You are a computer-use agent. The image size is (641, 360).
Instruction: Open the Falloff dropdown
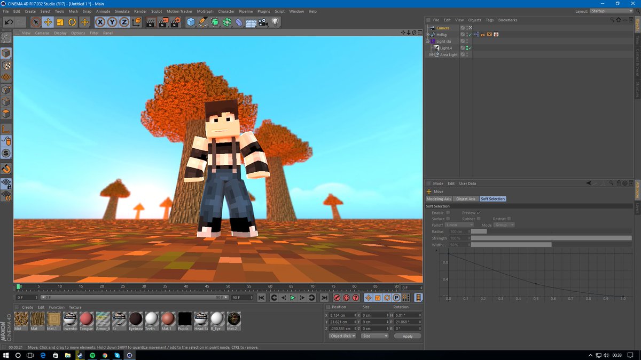click(459, 225)
